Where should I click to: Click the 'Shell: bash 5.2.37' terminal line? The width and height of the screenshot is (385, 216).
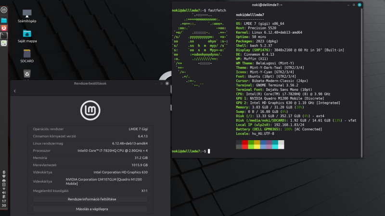tap(254, 46)
